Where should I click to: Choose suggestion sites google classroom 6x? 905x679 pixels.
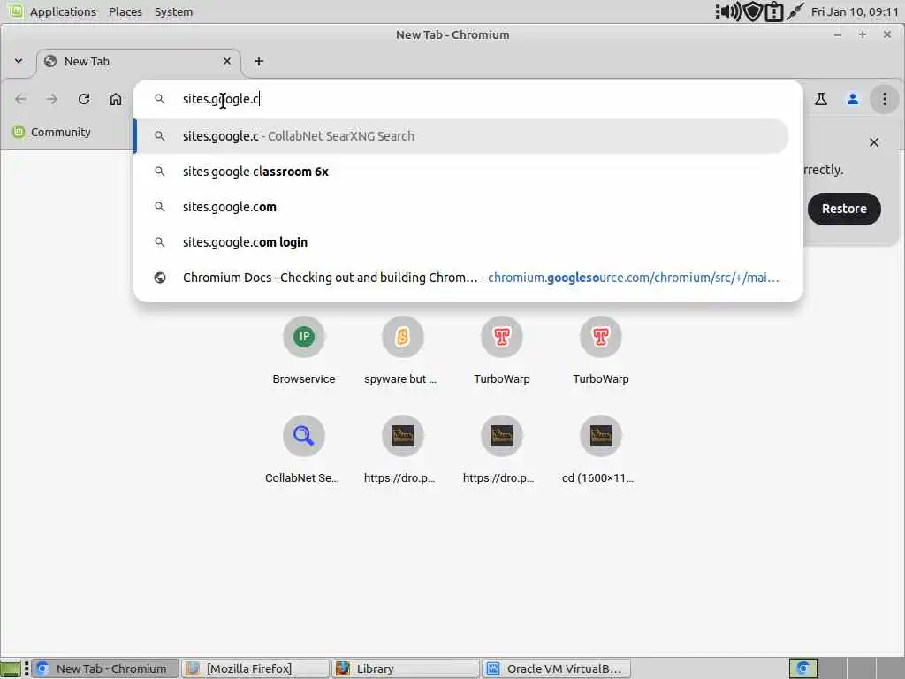(x=461, y=172)
